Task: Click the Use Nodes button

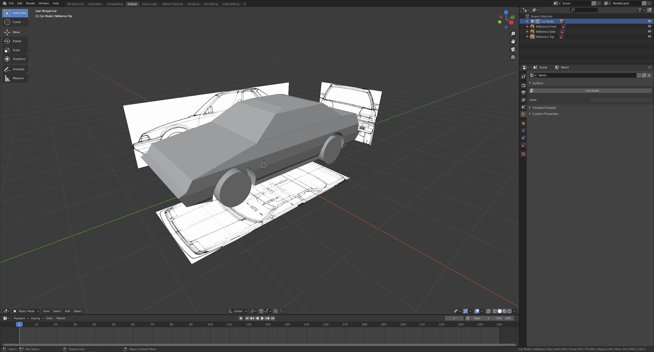Action: coord(592,91)
